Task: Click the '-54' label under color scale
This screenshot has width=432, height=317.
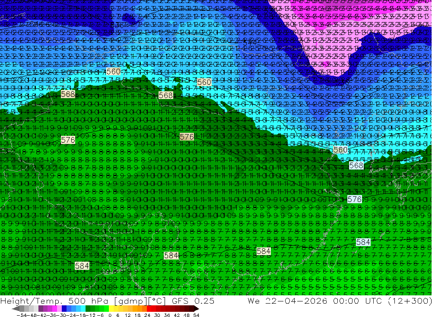Action: tap(22, 315)
